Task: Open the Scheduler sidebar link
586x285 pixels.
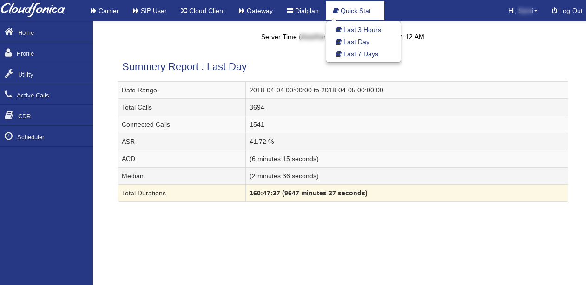Action: click(x=31, y=137)
